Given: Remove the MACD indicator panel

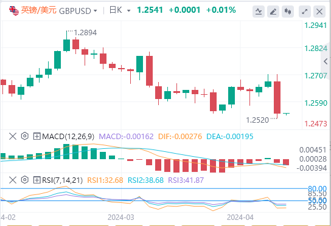Looking at the screenshot, I should pyautogui.click(x=13, y=136).
